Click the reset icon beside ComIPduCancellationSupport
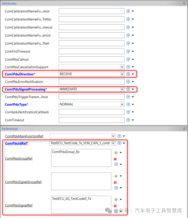The height and width of the screenshot is (218, 188). 128,67
